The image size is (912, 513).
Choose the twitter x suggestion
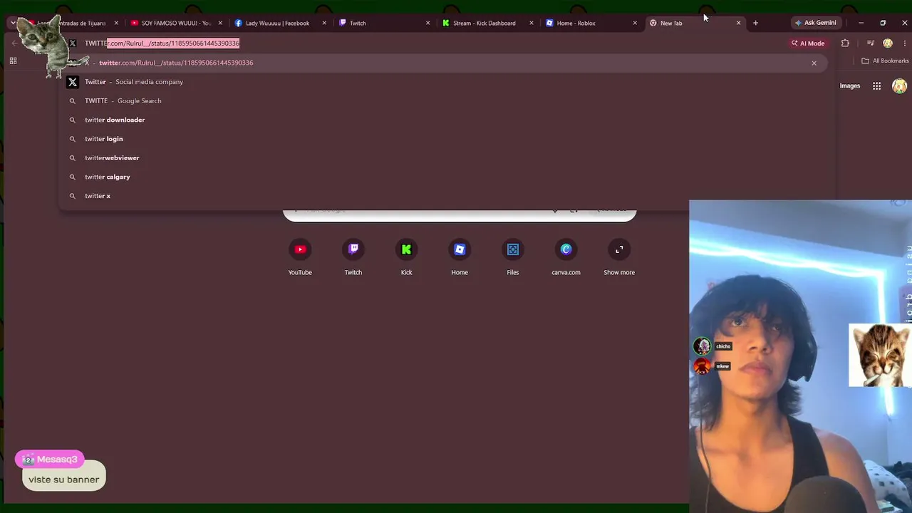pos(443,196)
